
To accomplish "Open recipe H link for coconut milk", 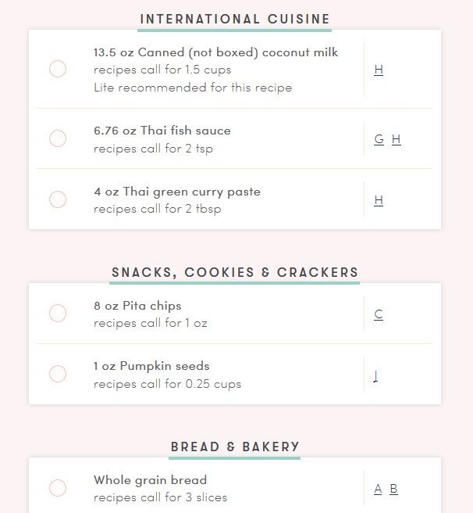I will pos(379,70).
